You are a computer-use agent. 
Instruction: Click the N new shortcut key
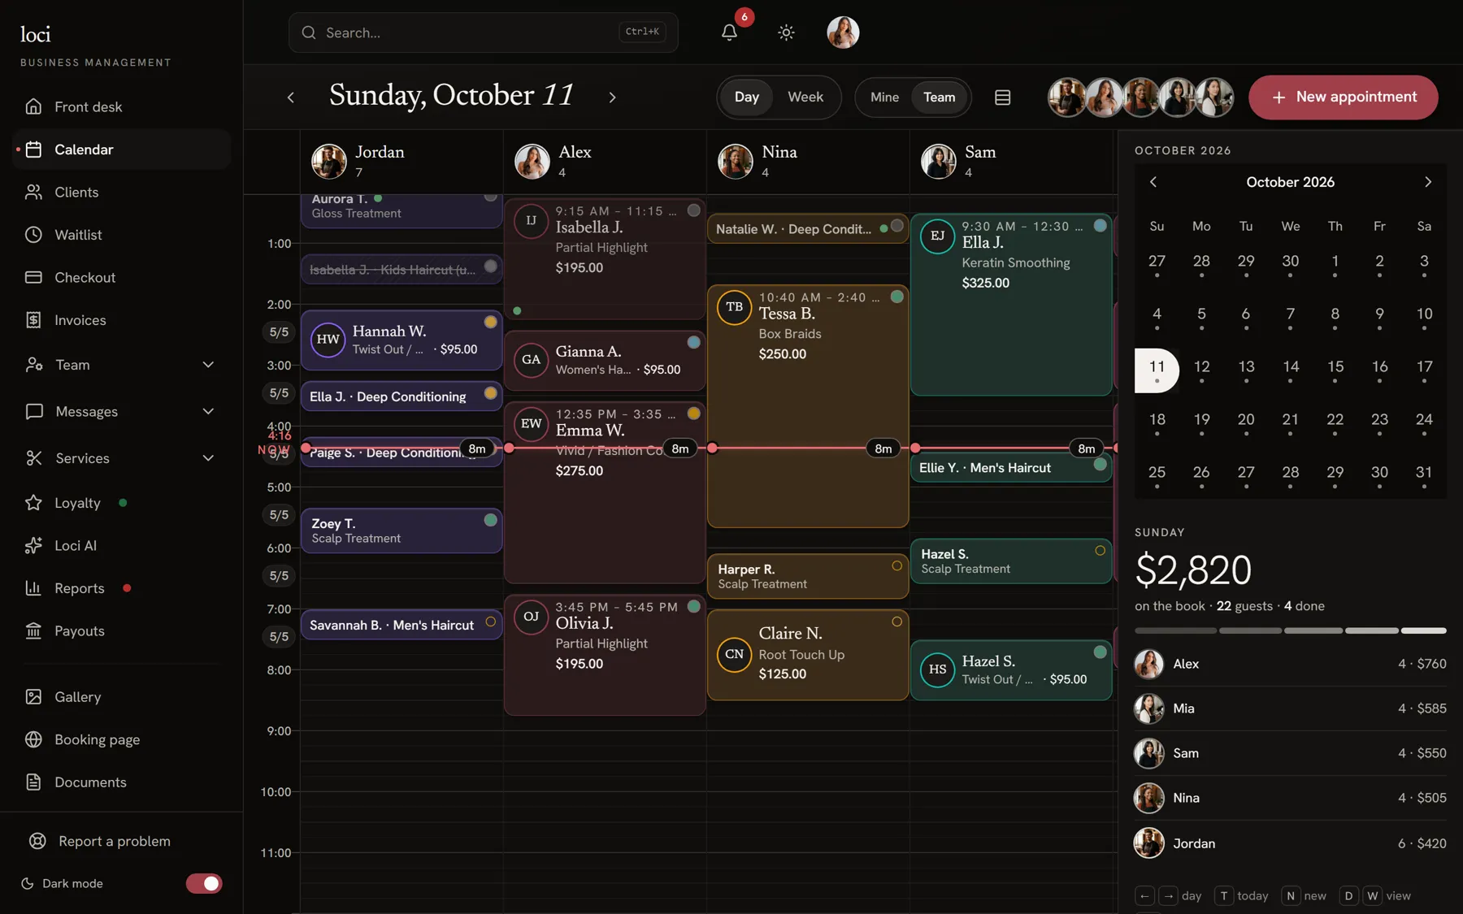click(1290, 896)
